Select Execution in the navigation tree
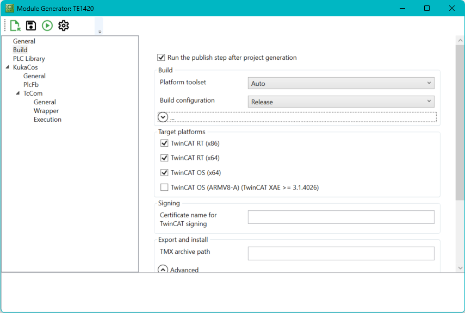This screenshot has width=465, height=313. tap(47, 119)
